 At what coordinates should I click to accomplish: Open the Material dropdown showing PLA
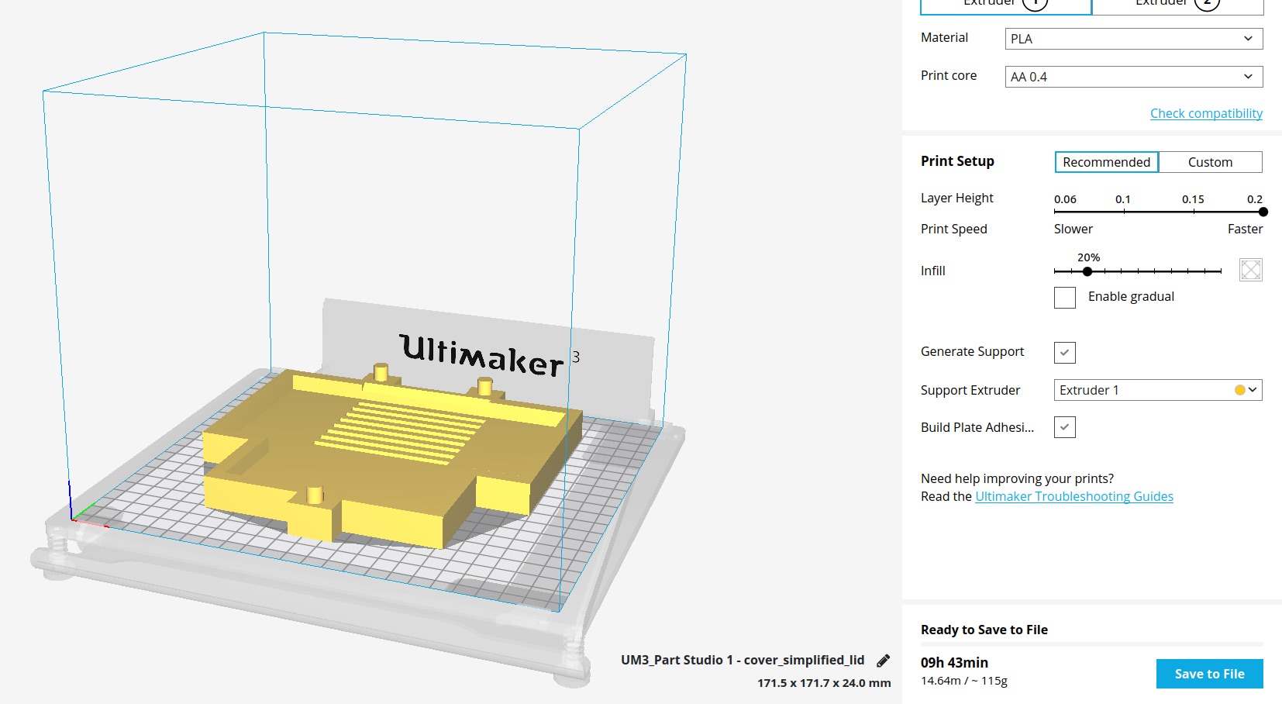pyautogui.click(x=1133, y=39)
